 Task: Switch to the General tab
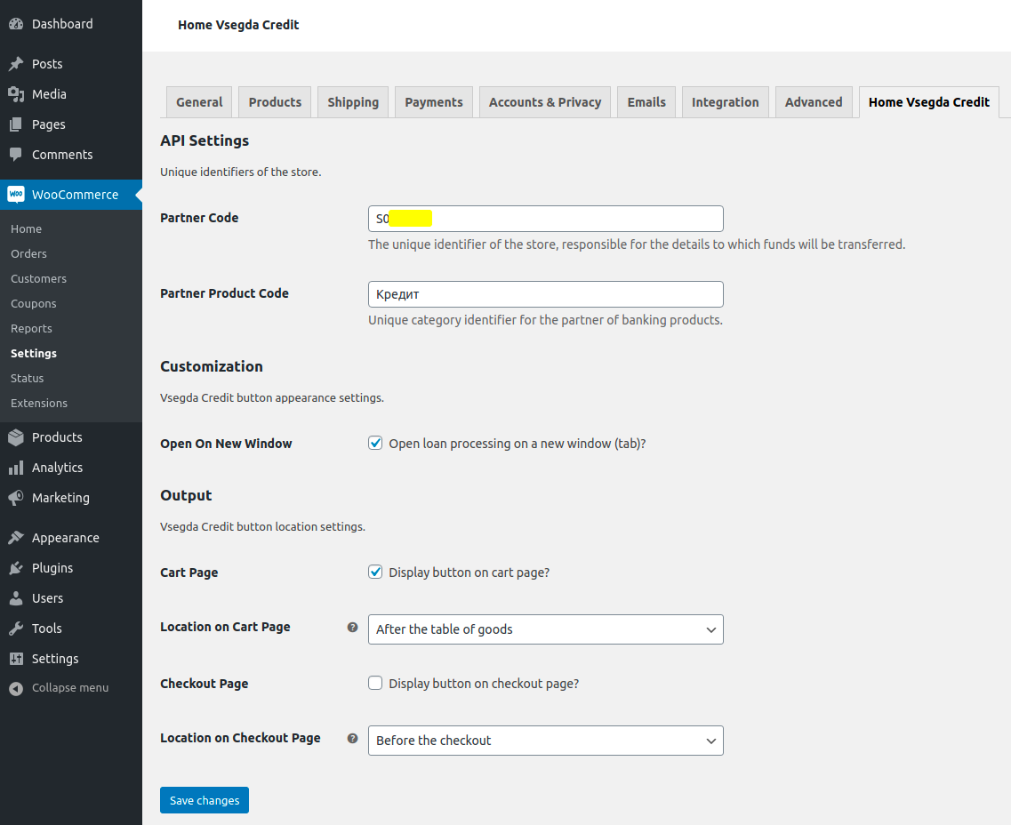pyautogui.click(x=199, y=102)
